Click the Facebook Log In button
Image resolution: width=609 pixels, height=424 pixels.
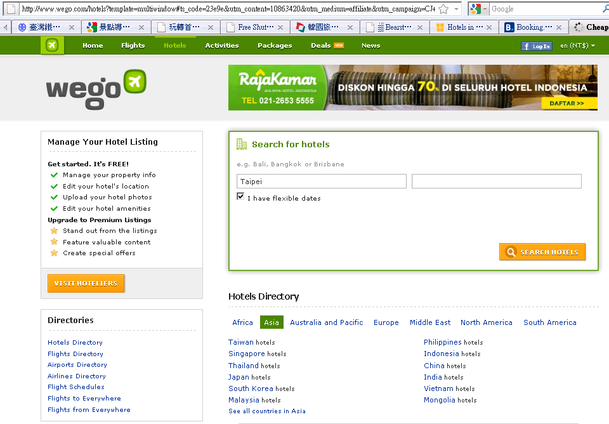coord(537,46)
